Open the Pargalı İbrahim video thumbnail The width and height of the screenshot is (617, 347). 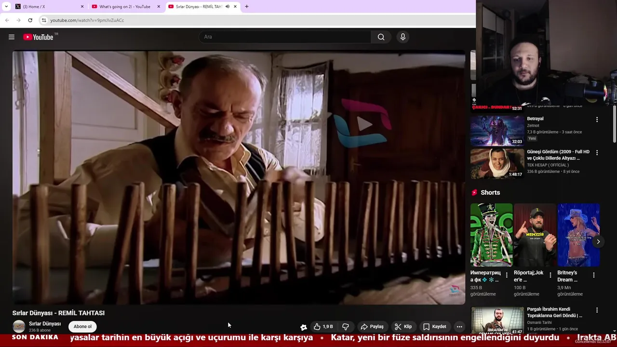[x=497, y=320]
